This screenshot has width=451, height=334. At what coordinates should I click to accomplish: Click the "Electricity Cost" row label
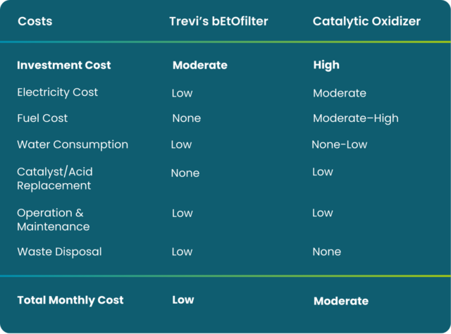click(x=58, y=92)
